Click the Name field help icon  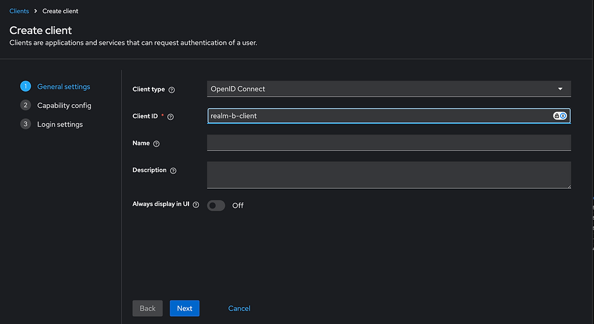pos(156,144)
